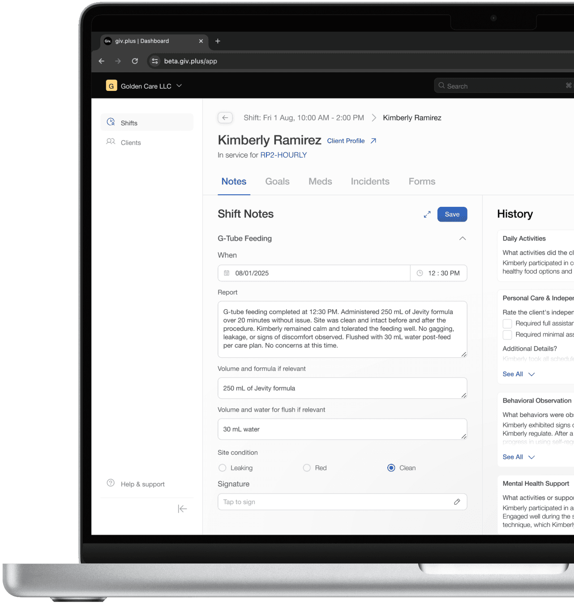
Task: Click the Kimberly Ramirez breadcrumb
Action: click(412, 118)
